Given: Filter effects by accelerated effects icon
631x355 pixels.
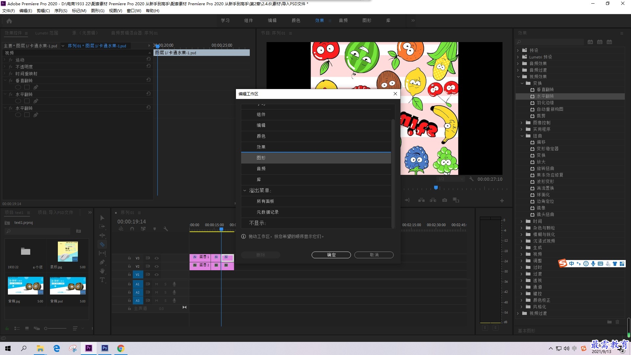Looking at the screenshot, I should [590, 42].
